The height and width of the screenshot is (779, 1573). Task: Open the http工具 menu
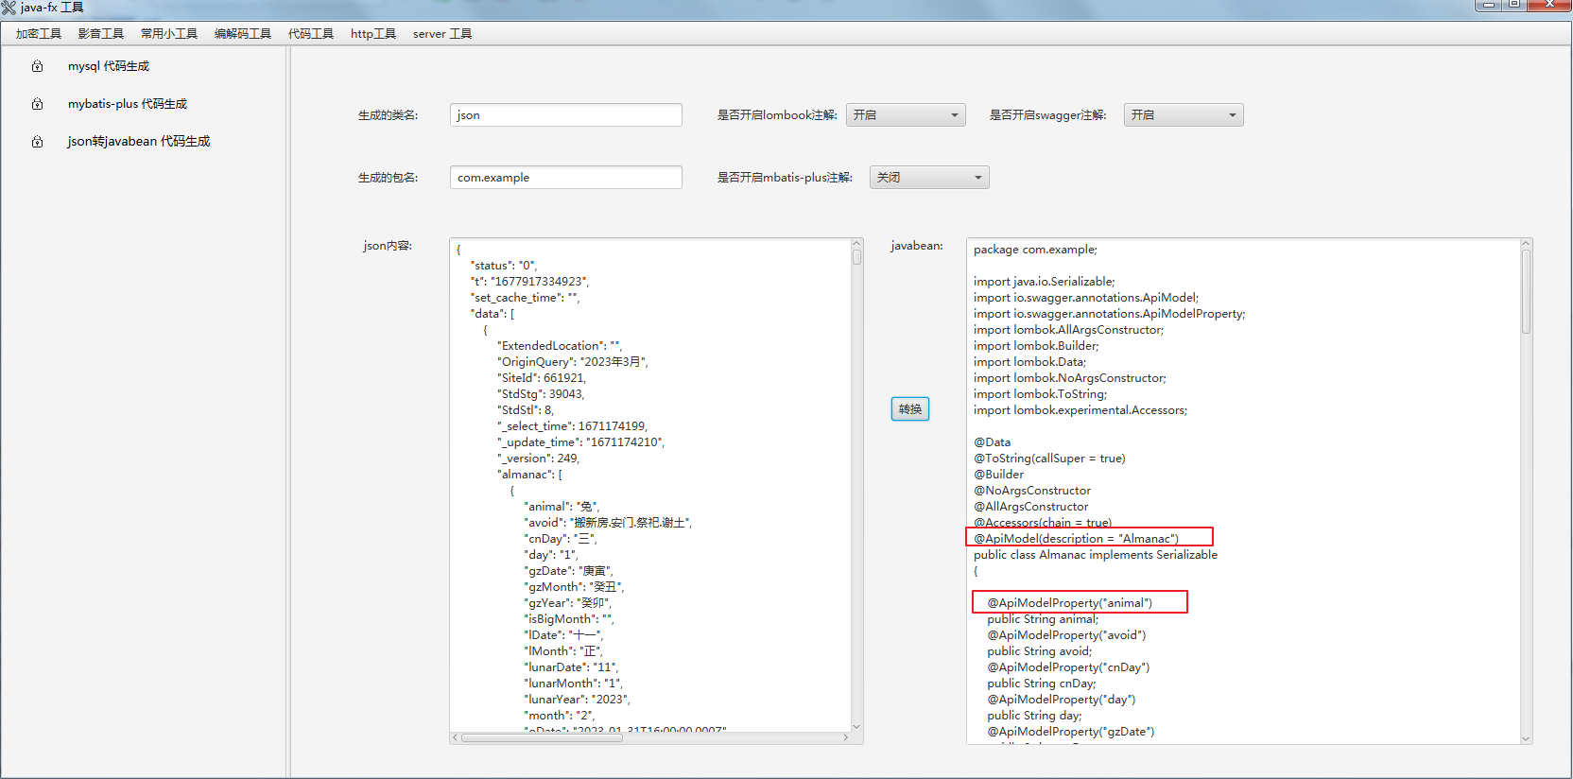pyautogui.click(x=373, y=34)
